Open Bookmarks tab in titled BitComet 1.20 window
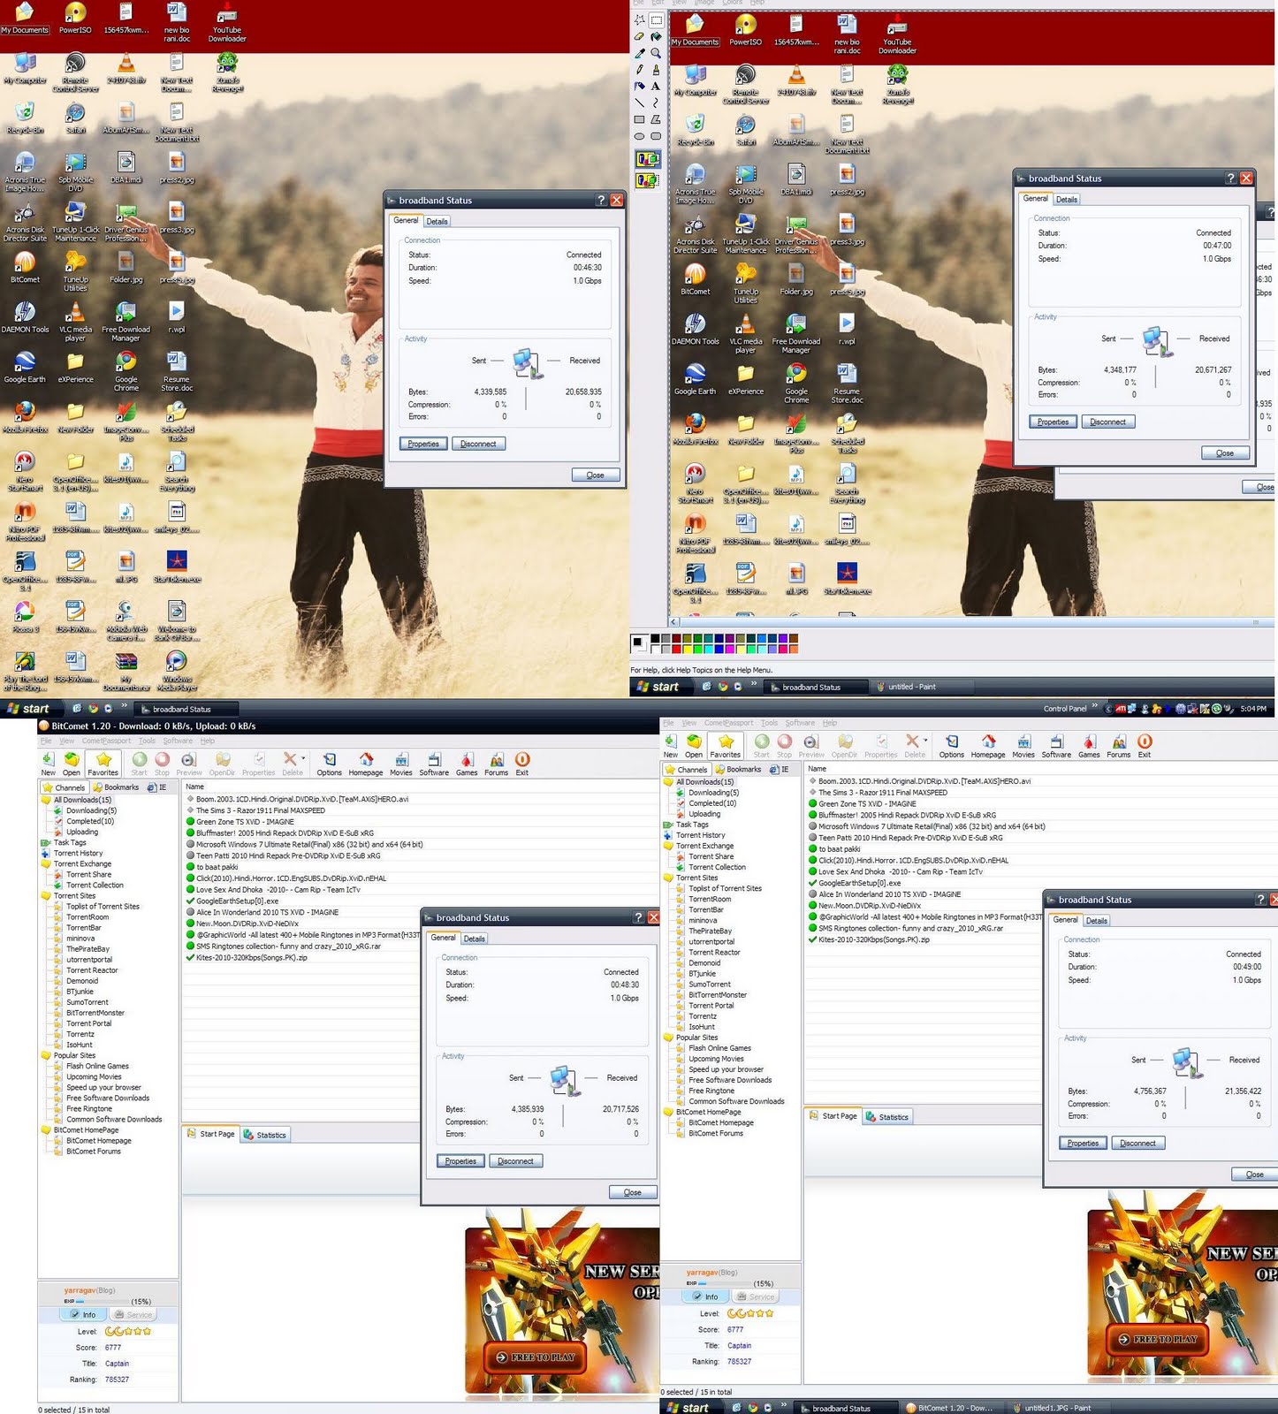This screenshot has width=1278, height=1414. (116, 787)
